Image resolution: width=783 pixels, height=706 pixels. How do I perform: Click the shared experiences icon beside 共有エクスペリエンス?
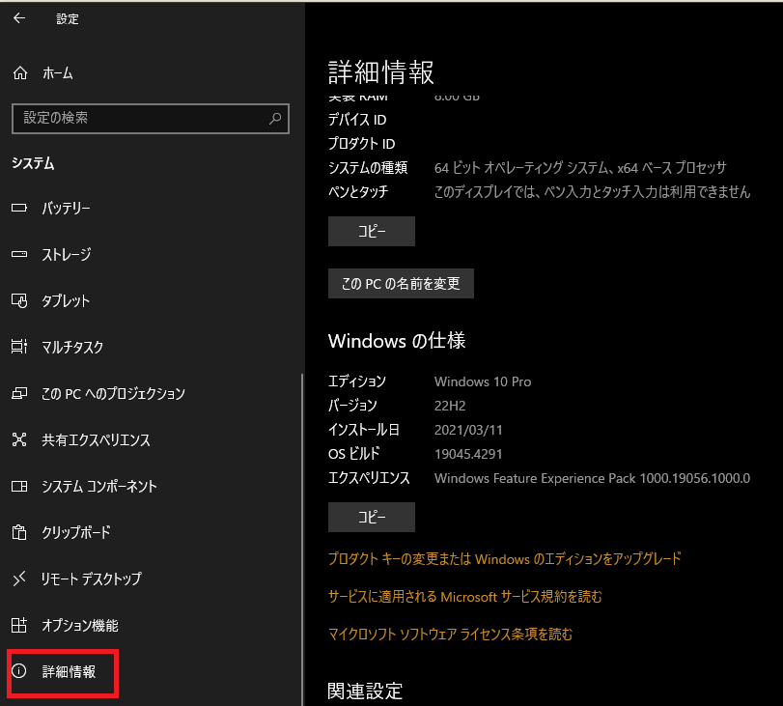point(19,439)
